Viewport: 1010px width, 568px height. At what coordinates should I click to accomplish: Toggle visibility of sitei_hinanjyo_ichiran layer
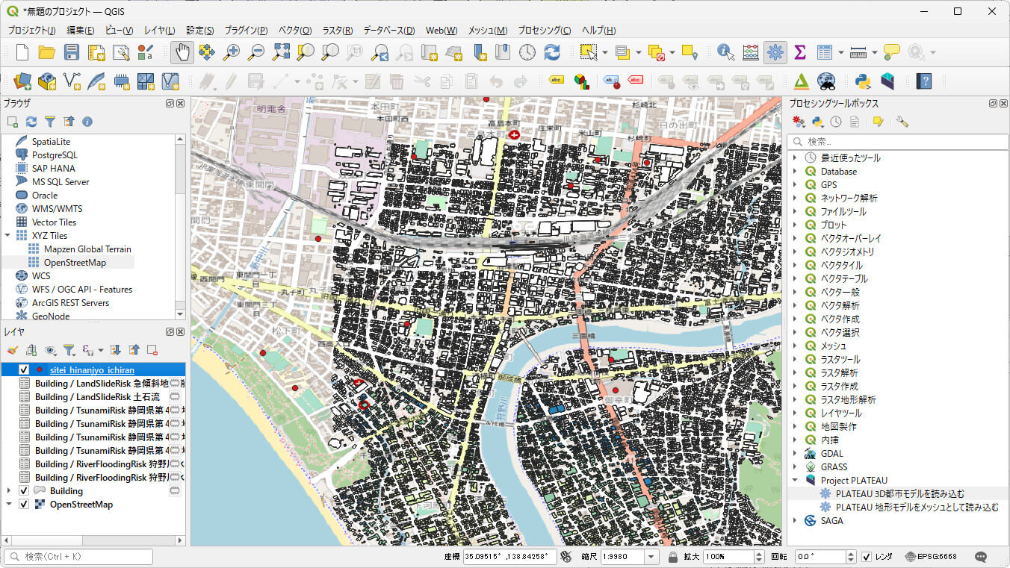[x=24, y=370]
